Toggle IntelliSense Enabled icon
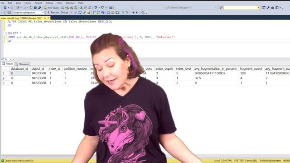 [89, 13]
